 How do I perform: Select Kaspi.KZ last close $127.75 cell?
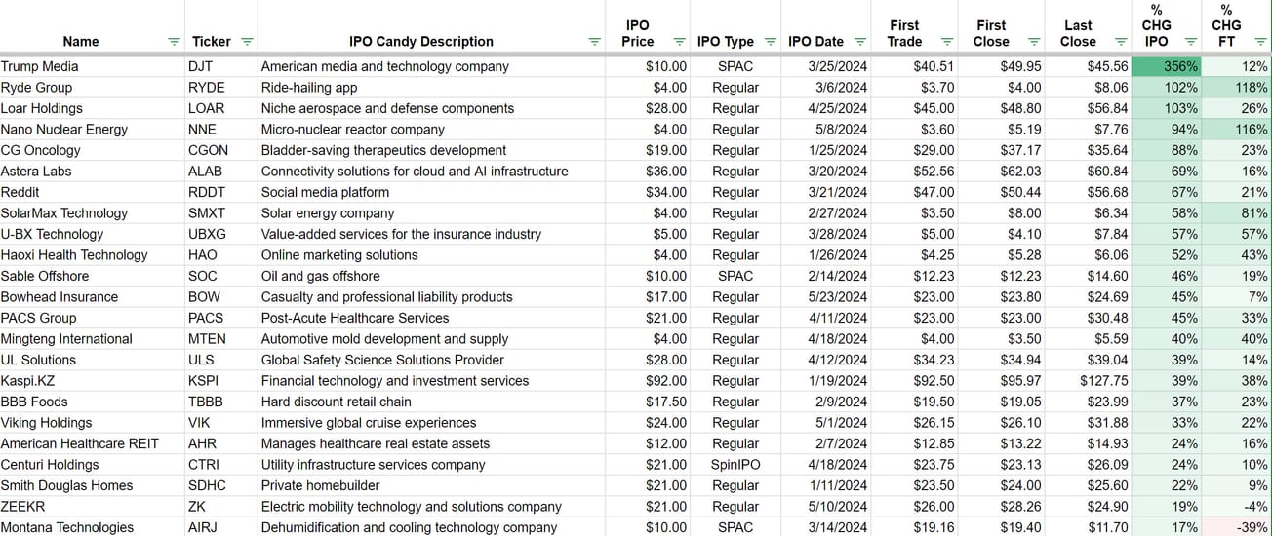tap(1091, 381)
